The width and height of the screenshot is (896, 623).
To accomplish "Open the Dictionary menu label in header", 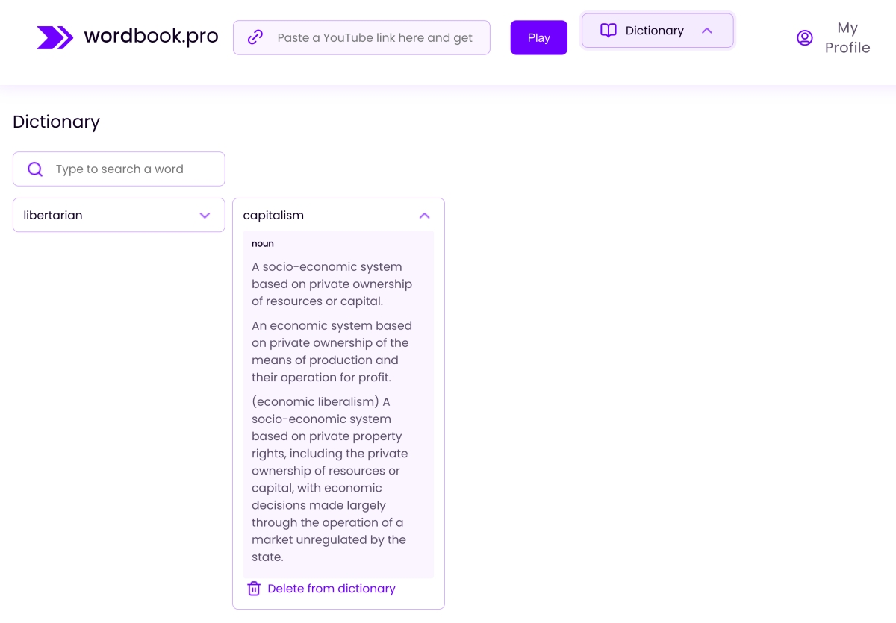I will [x=654, y=31].
